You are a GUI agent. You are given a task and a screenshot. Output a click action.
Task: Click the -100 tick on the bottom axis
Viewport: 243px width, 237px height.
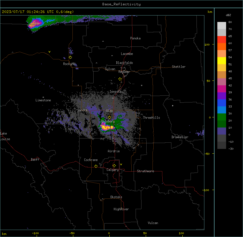(x=35, y=233)
